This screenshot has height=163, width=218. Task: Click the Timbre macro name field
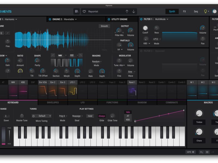pyautogui.click(x=199, y=122)
